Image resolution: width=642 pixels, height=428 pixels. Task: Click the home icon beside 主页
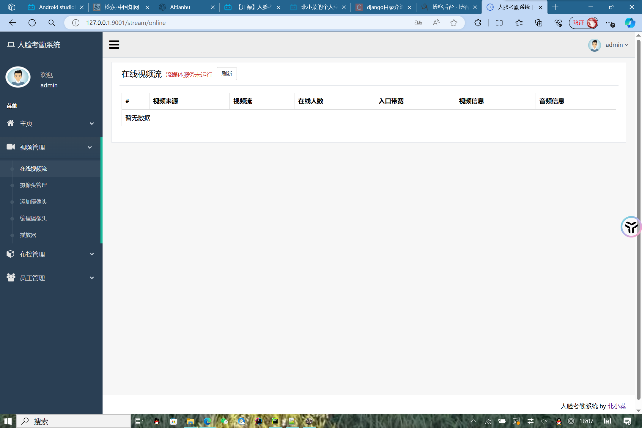tap(10, 123)
